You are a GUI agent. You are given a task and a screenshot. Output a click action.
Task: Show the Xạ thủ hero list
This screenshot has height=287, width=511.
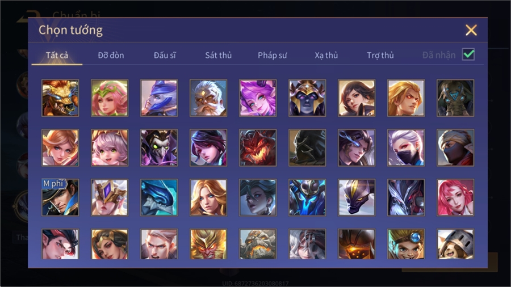[326, 56]
